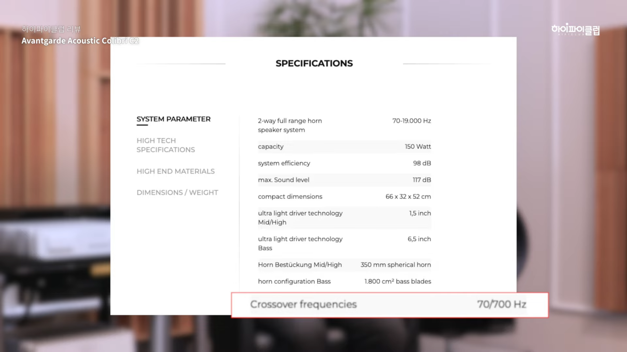Open the HIGH TECH SPECIFICATIONS tab
The height and width of the screenshot is (352, 627).
pyautogui.click(x=165, y=145)
